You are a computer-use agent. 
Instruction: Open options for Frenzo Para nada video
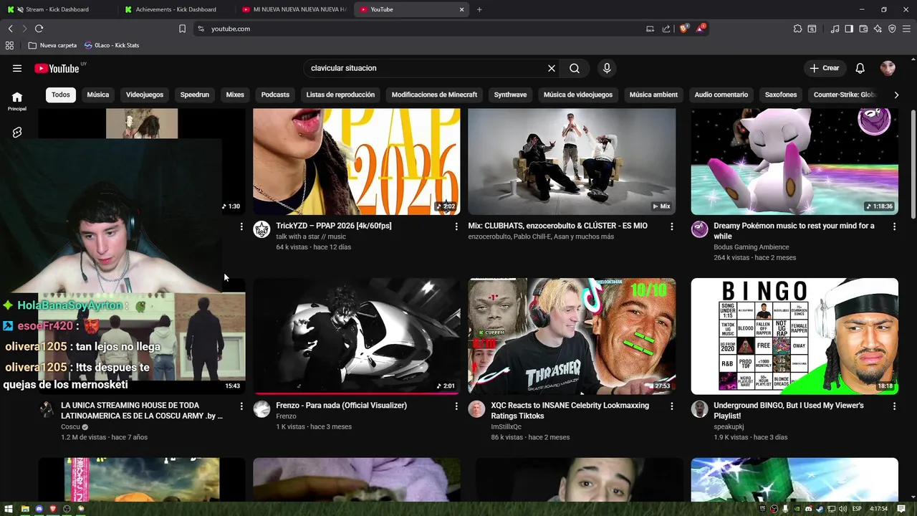(456, 406)
